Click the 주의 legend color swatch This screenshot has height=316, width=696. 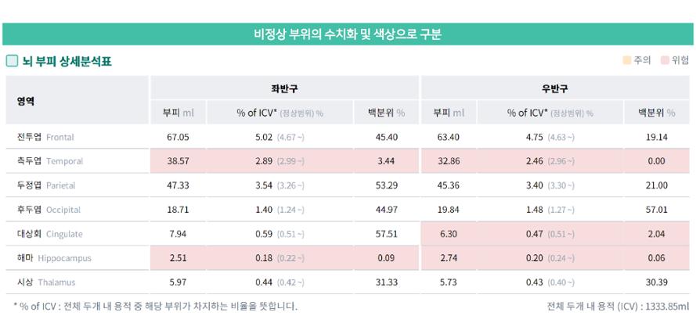coord(627,60)
